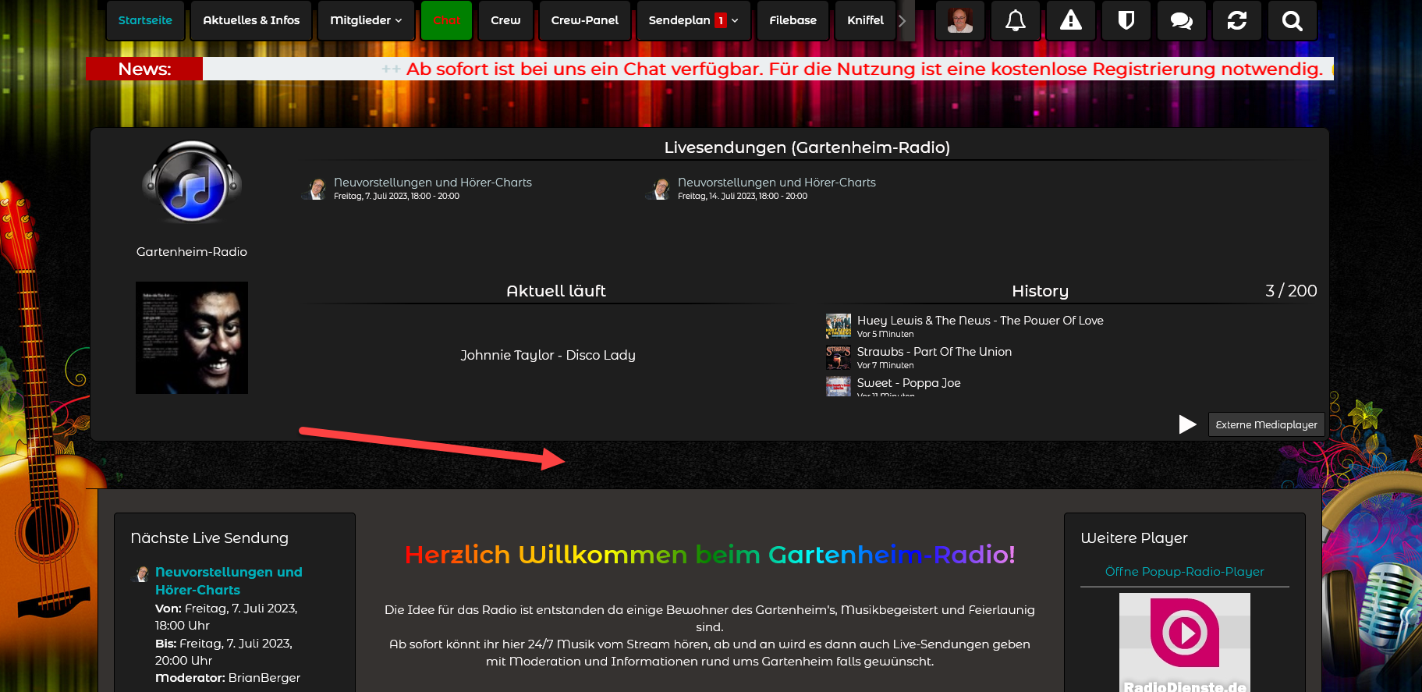The height and width of the screenshot is (692, 1422).
Task: Expand the Mitglieder dropdown menu
Action: pyautogui.click(x=366, y=20)
